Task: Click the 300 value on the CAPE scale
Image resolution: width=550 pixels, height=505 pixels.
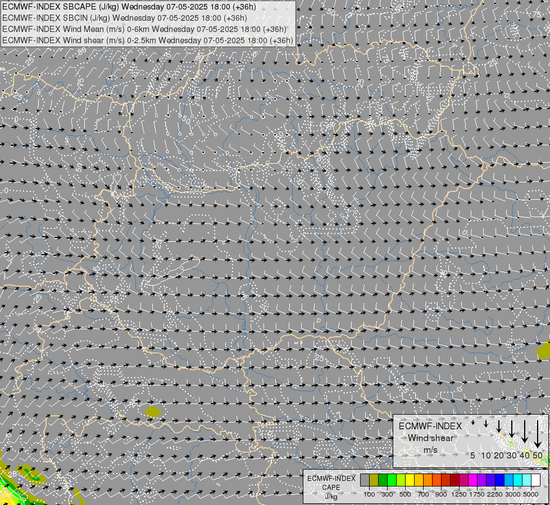Action: [387, 494]
